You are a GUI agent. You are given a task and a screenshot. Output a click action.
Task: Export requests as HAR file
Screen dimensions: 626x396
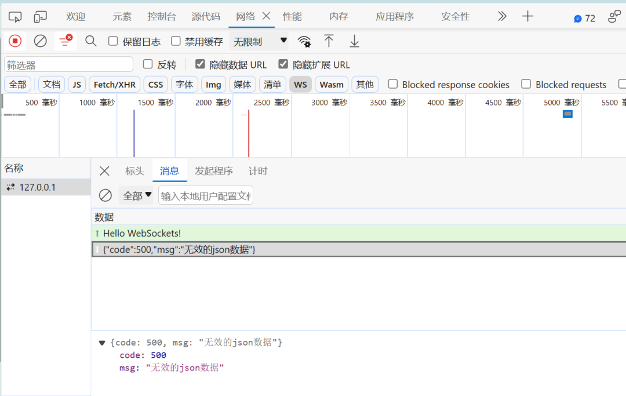(354, 41)
